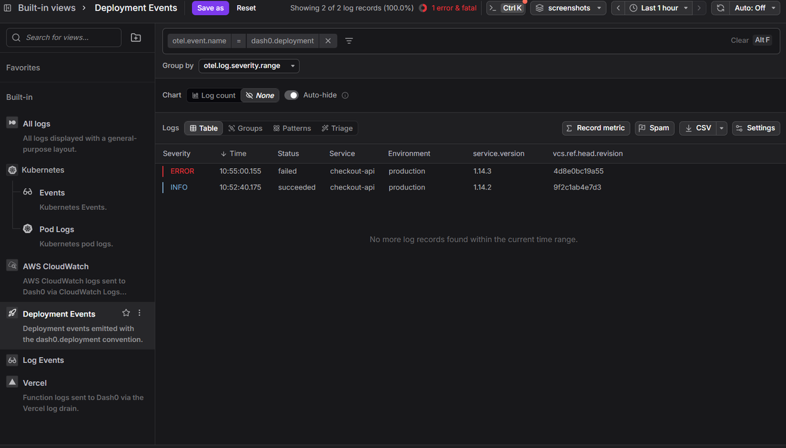Clear the filter with the Clear button

[739, 41]
